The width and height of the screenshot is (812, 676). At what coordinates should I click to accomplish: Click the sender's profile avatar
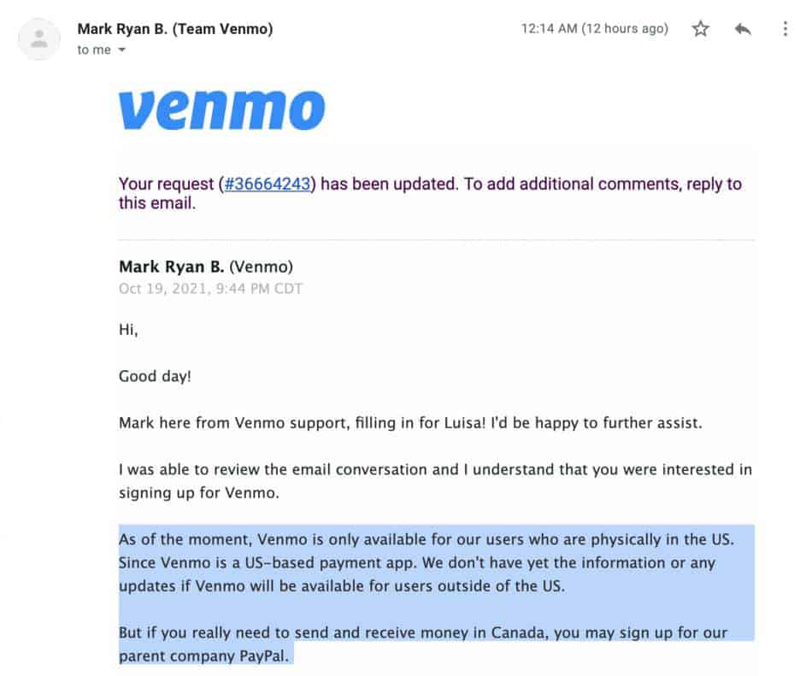[x=39, y=38]
